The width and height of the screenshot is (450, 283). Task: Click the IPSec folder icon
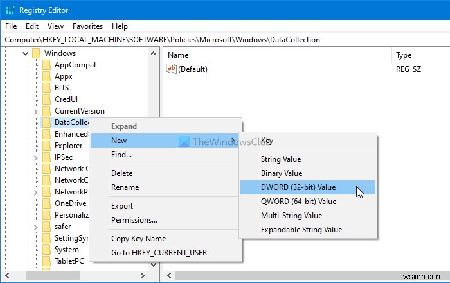tap(46, 157)
